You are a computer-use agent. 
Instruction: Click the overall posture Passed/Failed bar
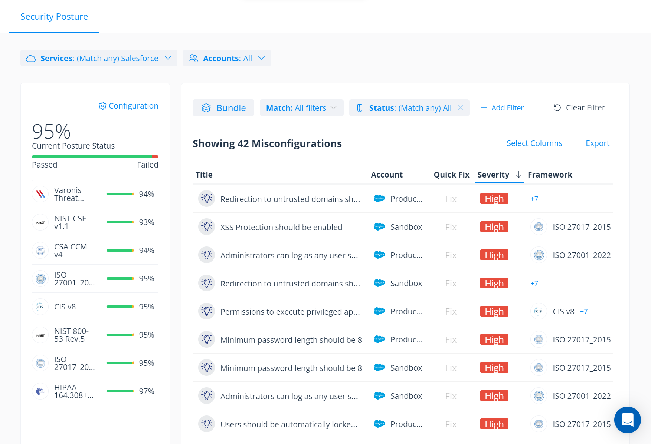[95, 157]
